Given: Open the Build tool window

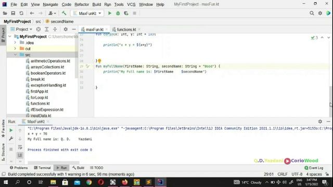Looking at the screenshot, I should [x=78, y=168].
